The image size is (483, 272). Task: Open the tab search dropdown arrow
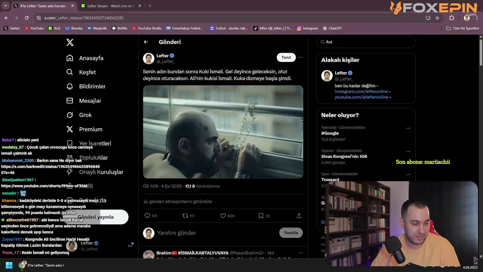[x=5, y=6]
